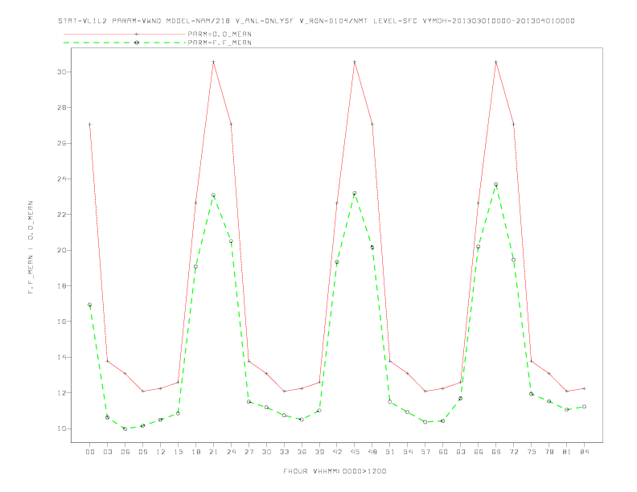Click the green forecast point at hour 57

click(x=425, y=422)
